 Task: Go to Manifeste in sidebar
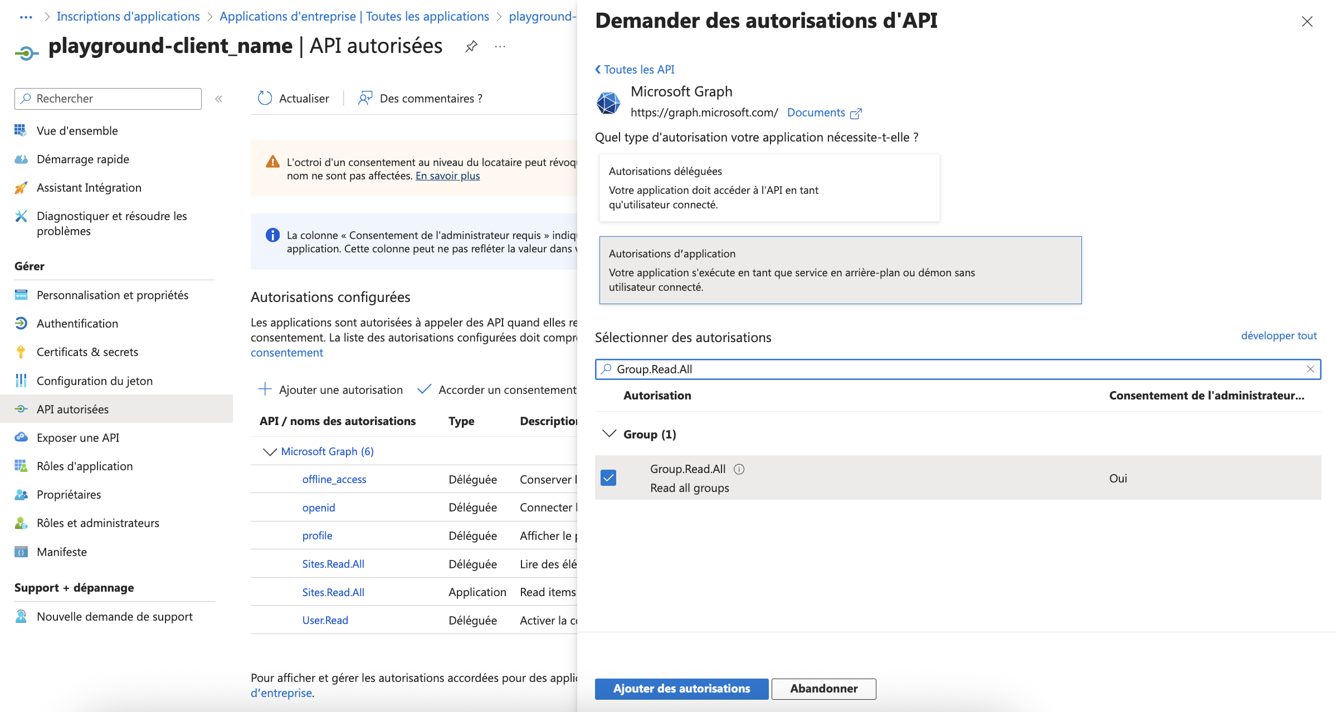[x=61, y=552]
